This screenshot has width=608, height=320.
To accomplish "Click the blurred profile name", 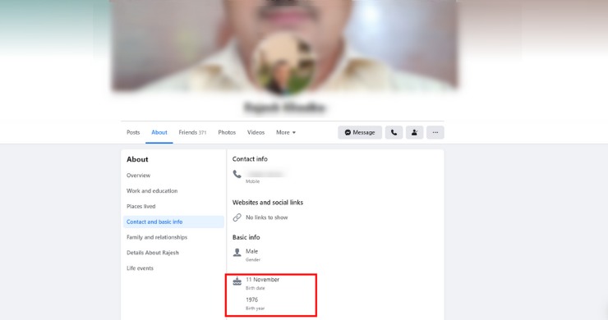I will (x=284, y=107).
